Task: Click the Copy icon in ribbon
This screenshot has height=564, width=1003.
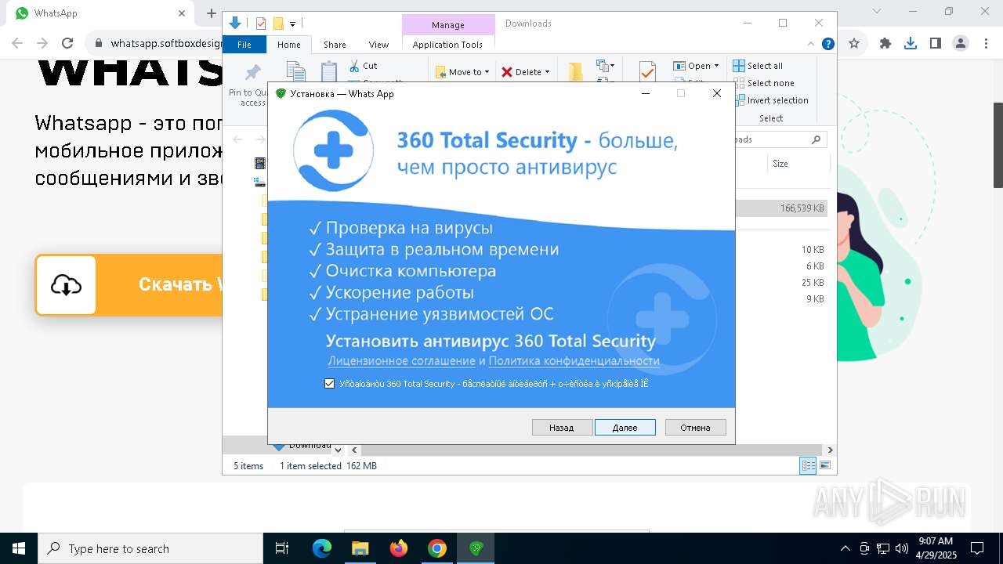Action: click(295, 71)
